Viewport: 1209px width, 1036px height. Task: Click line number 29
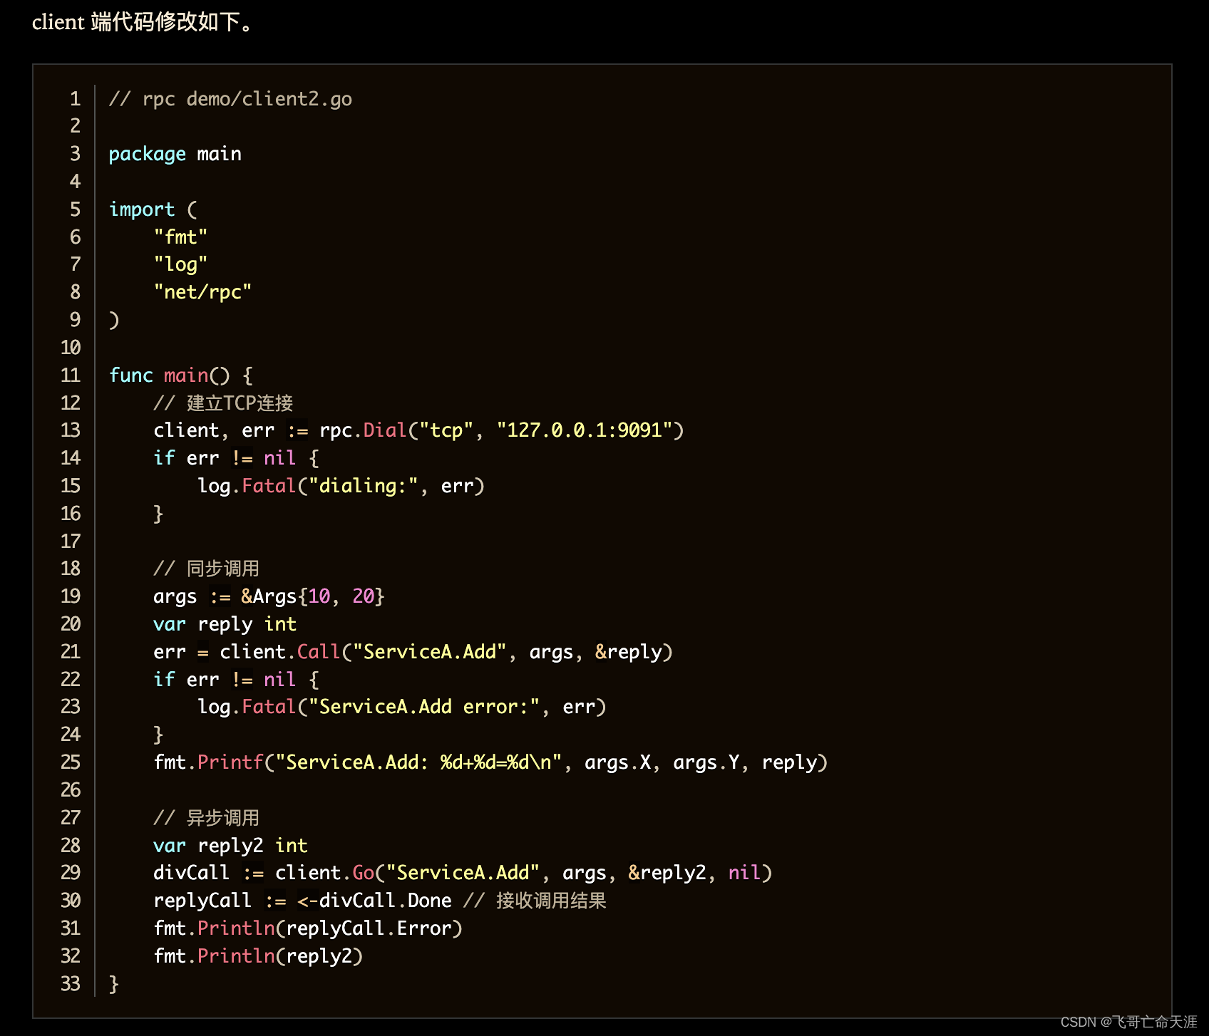pos(71,873)
